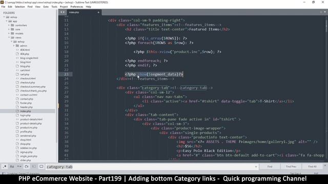Go to next tab using right arrow
The width and height of the screenshot is (328, 184).
tap(64, 12)
